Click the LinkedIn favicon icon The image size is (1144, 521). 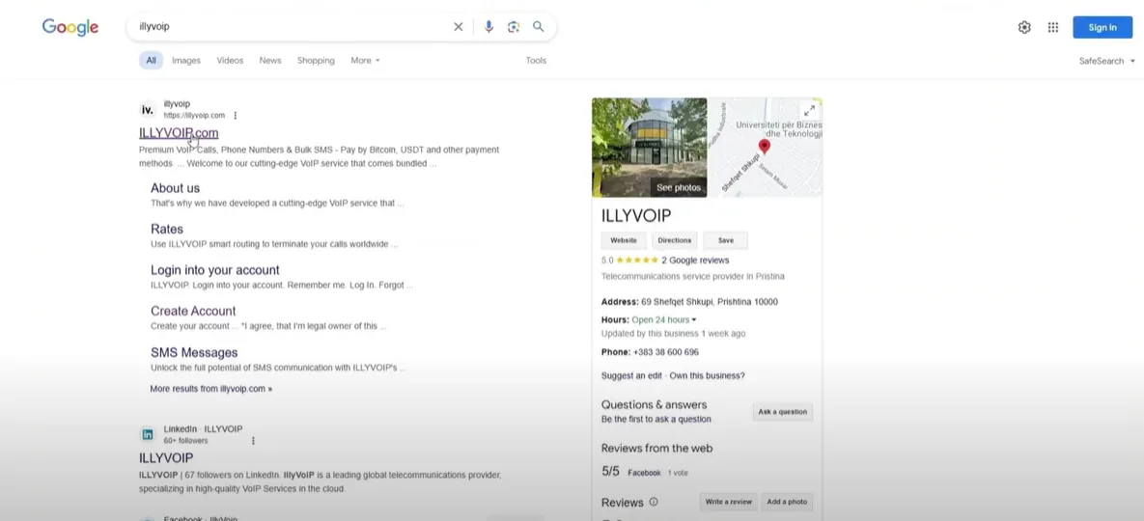click(148, 435)
